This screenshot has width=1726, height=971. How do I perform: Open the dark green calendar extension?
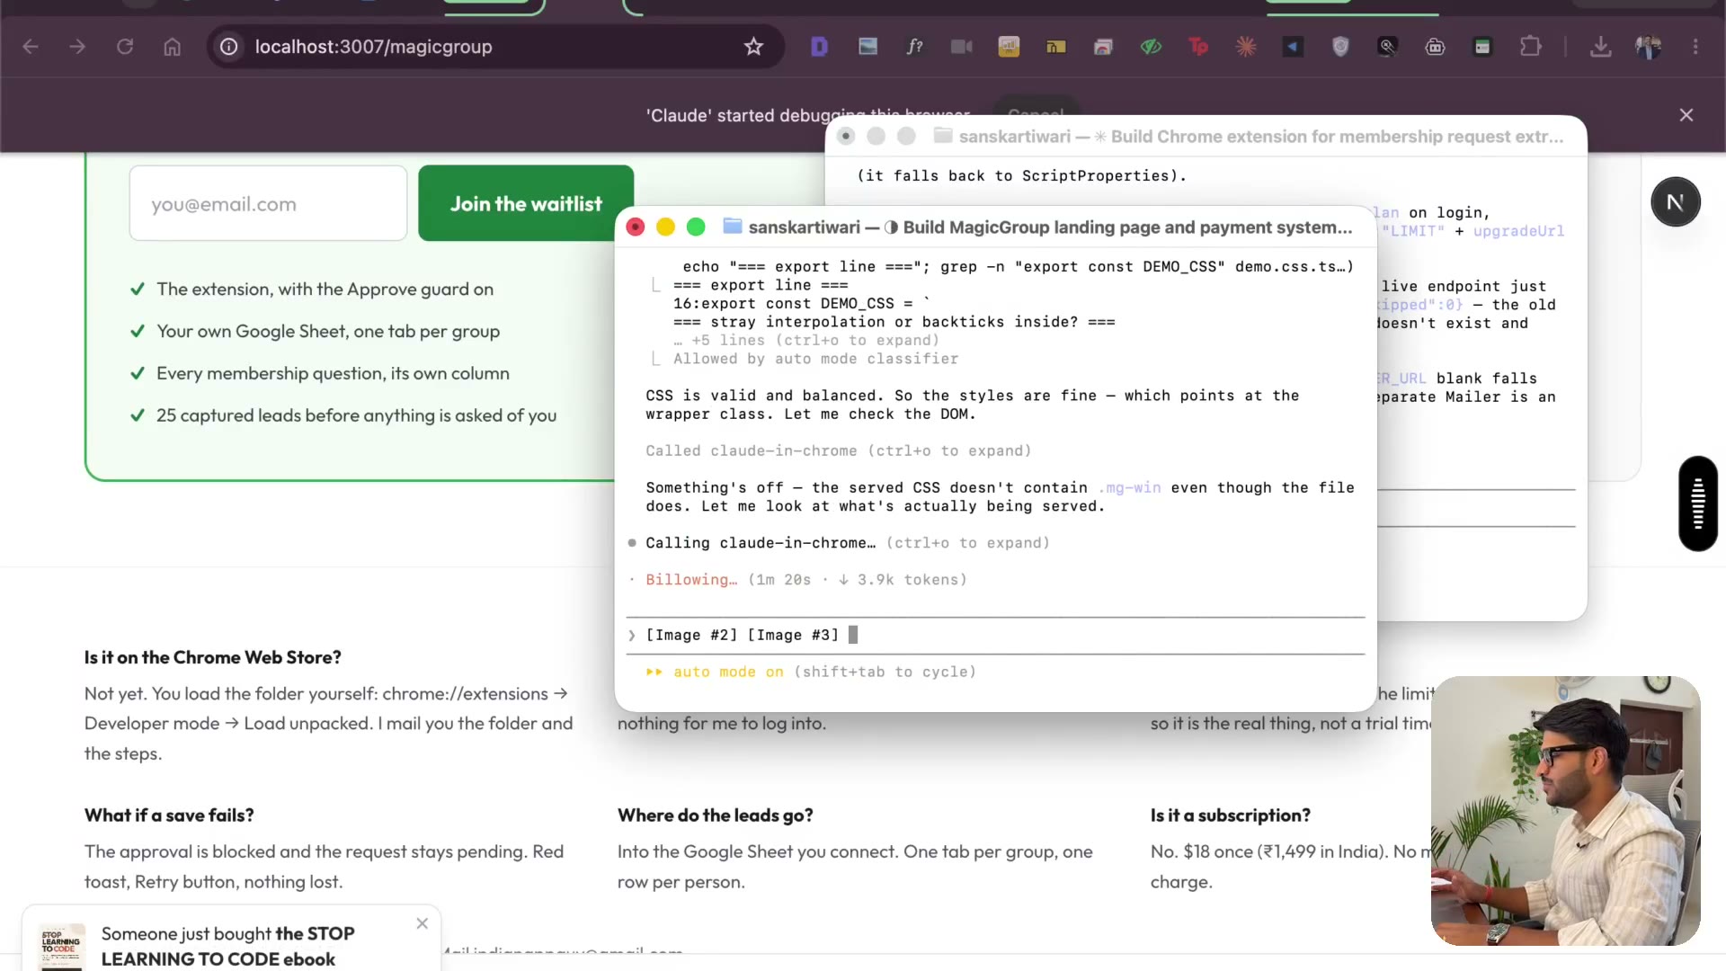1482,47
